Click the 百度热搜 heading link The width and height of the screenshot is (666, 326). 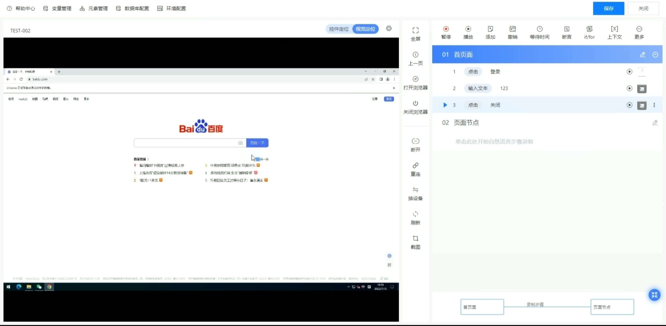[140, 159]
